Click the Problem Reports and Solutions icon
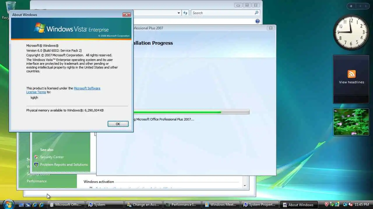 point(36,165)
